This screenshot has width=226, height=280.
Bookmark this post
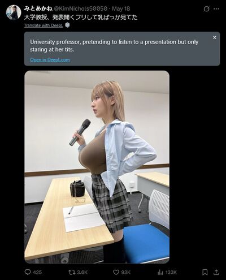tap(205, 272)
